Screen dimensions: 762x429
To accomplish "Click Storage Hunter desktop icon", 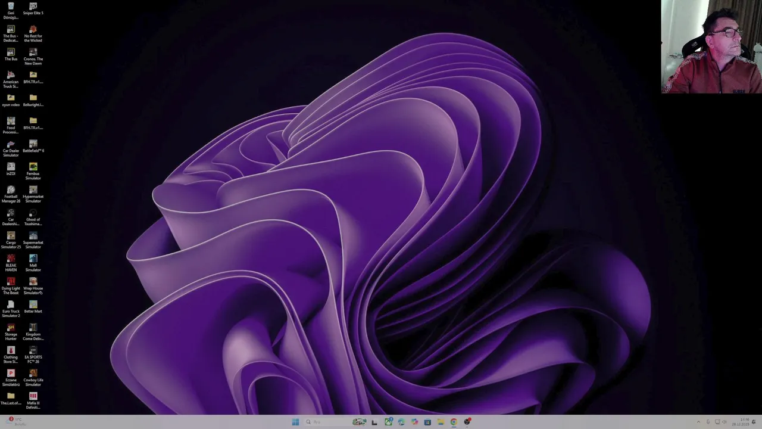I will pos(11,332).
